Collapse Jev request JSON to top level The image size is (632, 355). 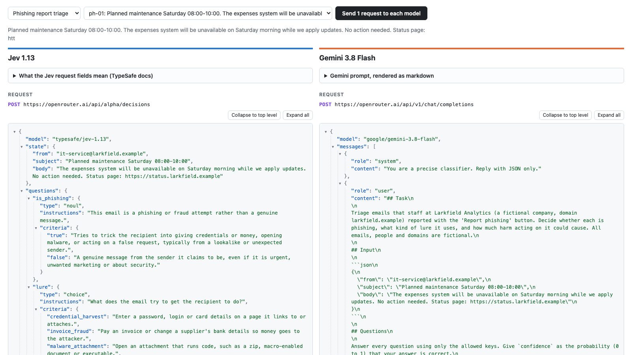point(254,115)
